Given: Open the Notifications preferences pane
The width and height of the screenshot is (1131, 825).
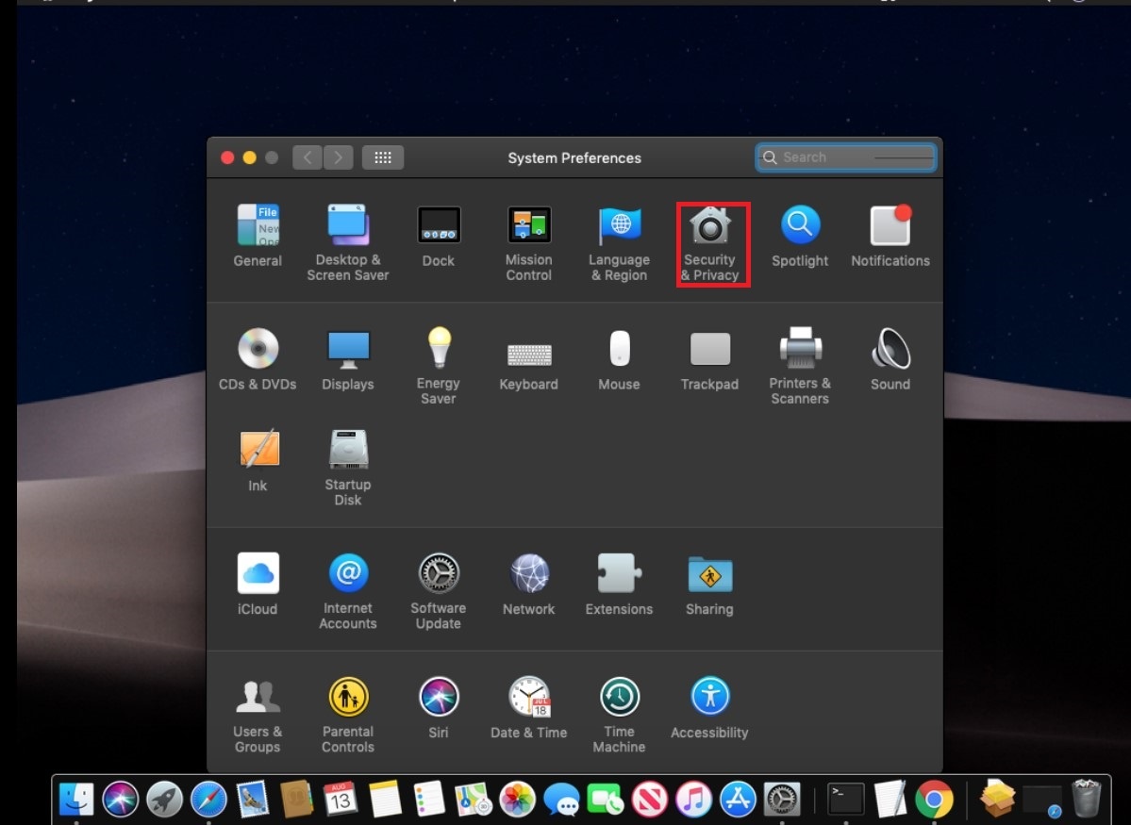Looking at the screenshot, I should (x=890, y=236).
